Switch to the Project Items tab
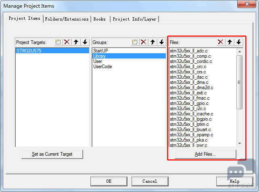Screen dimensions: 259x192 click(x=25, y=18)
